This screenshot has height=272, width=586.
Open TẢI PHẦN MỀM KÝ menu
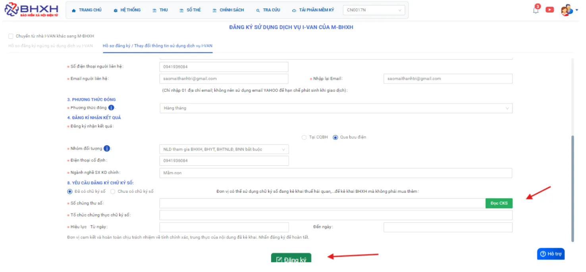click(x=313, y=10)
